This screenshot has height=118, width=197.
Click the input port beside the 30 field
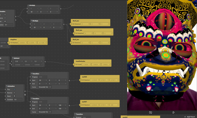(x=27, y=12)
